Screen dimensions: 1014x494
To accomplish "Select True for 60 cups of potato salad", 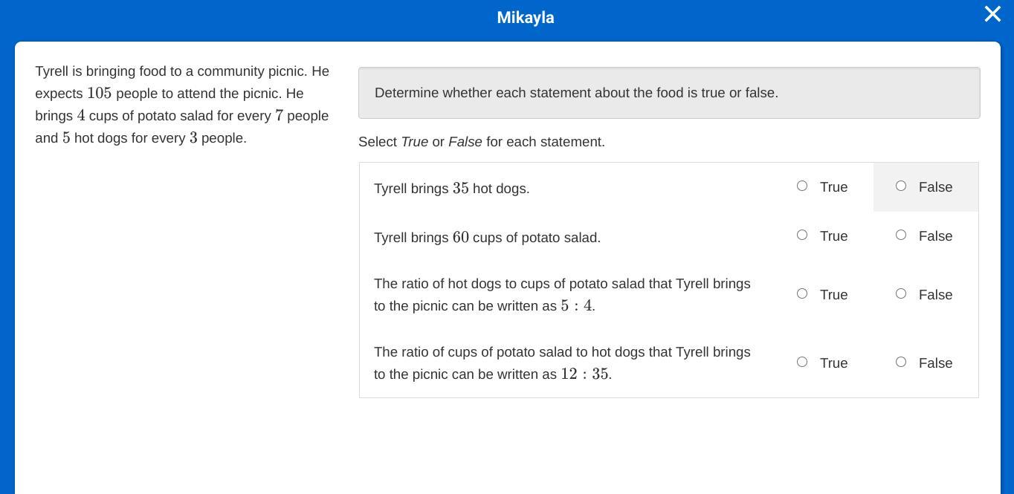I will point(802,235).
